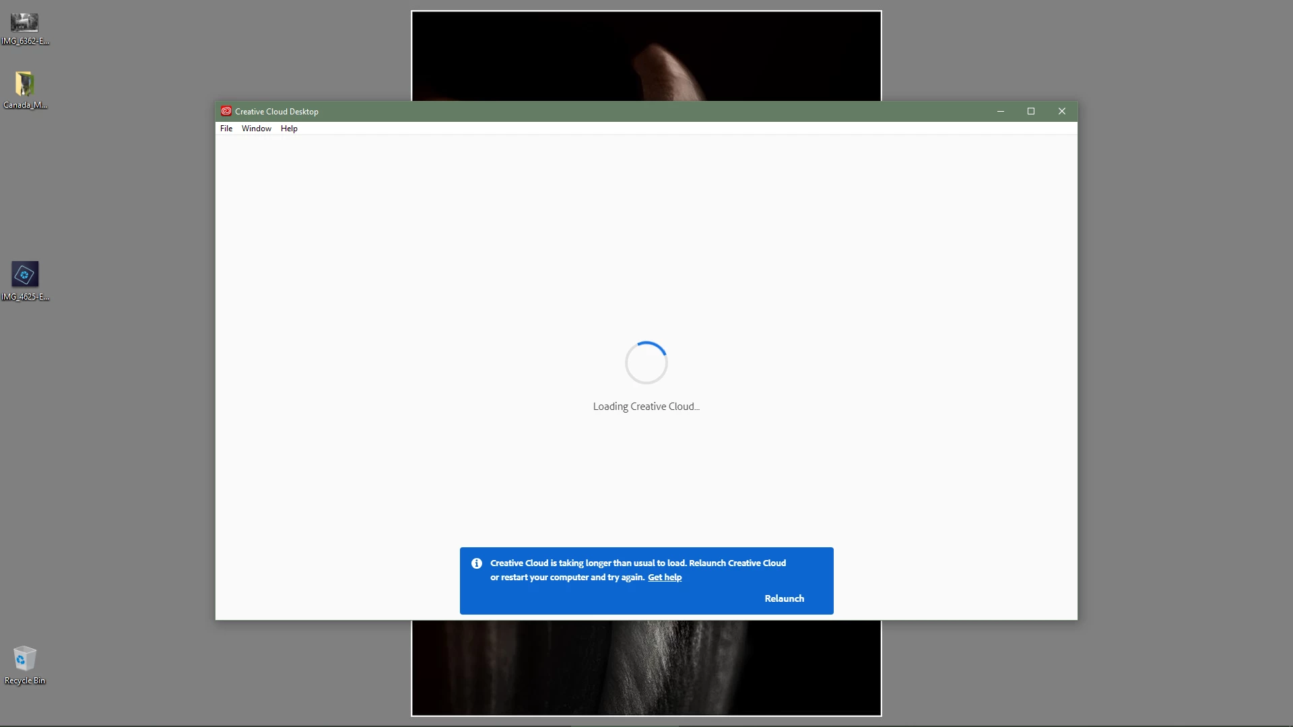The width and height of the screenshot is (1293, 727).
Task: Open the File menu
Action: click(x=226, y=129)
